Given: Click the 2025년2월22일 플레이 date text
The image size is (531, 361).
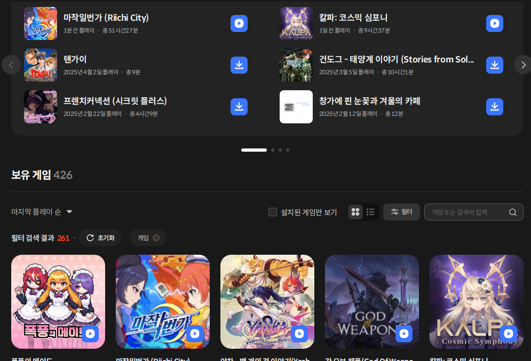Looking at the screenshot, I should click(x=92, y=114).
